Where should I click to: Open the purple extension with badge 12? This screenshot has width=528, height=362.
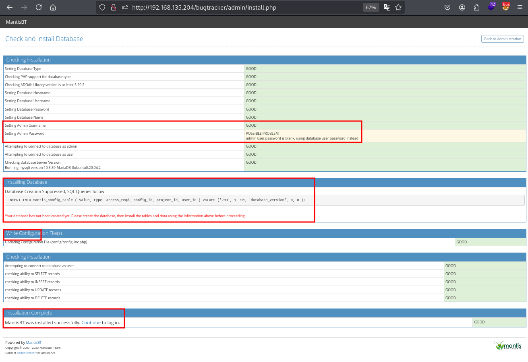coord(491,7)
